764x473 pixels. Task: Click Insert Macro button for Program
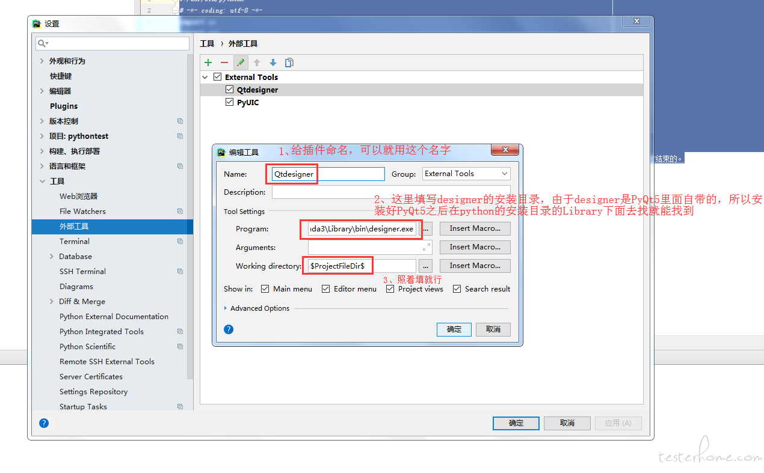tap(475, 228)
